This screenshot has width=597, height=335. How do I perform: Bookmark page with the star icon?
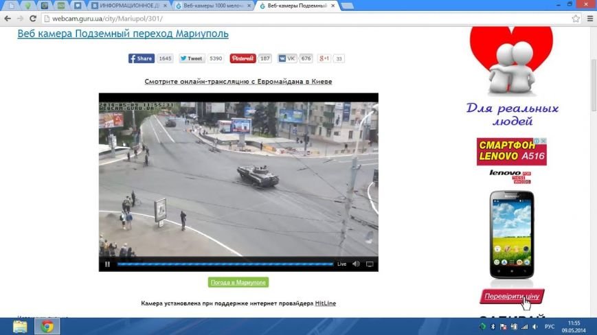[576, 19]
